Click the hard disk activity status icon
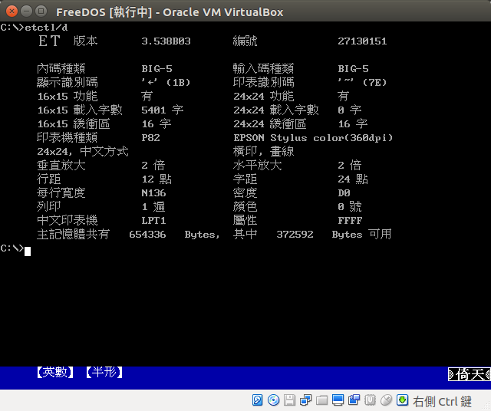 259,400
